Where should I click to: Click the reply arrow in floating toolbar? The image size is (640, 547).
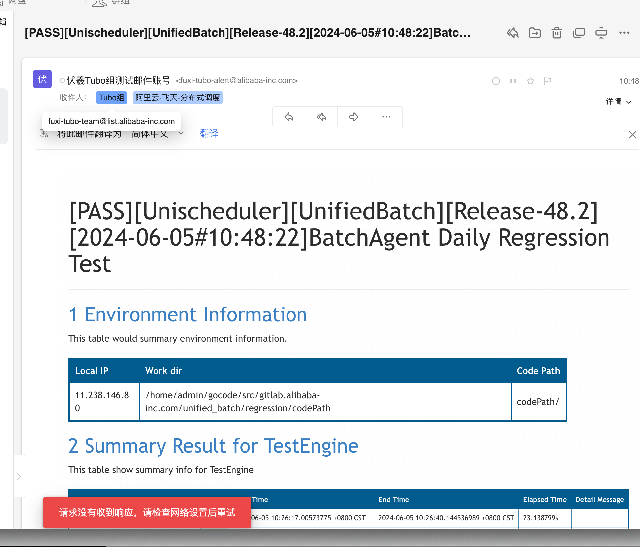click(x=288, y=117)
